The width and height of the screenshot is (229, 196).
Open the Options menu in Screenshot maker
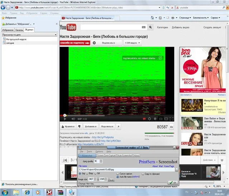[99, 152]
